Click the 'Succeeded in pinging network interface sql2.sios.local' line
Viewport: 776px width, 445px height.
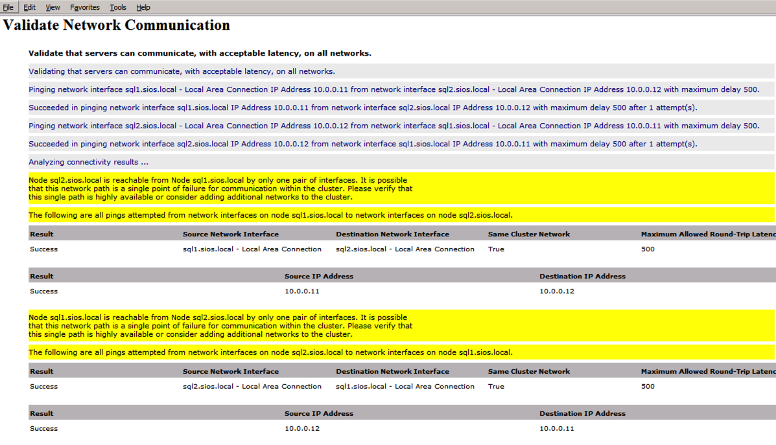[362, 144]
